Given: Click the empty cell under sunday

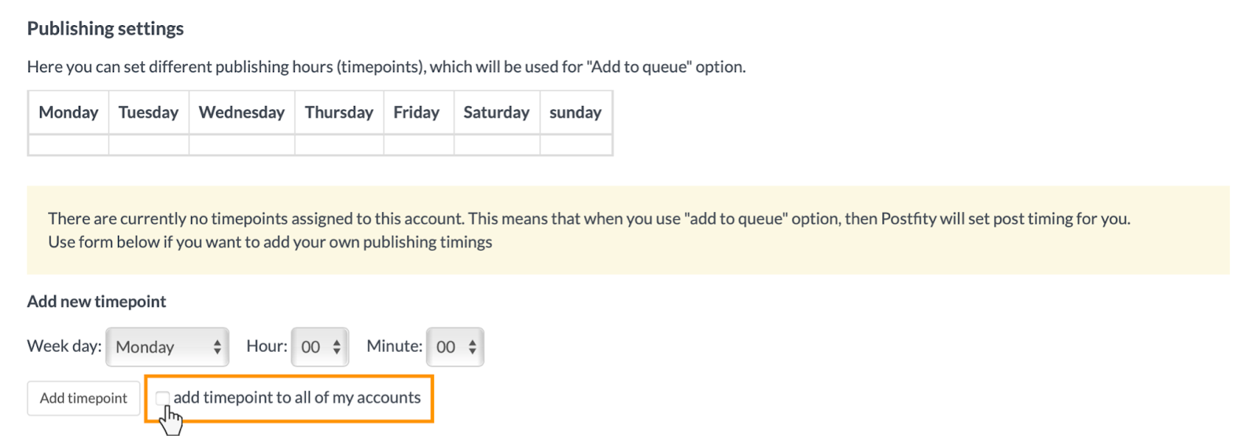Looking at the screenshot, I should pos(576,145).
